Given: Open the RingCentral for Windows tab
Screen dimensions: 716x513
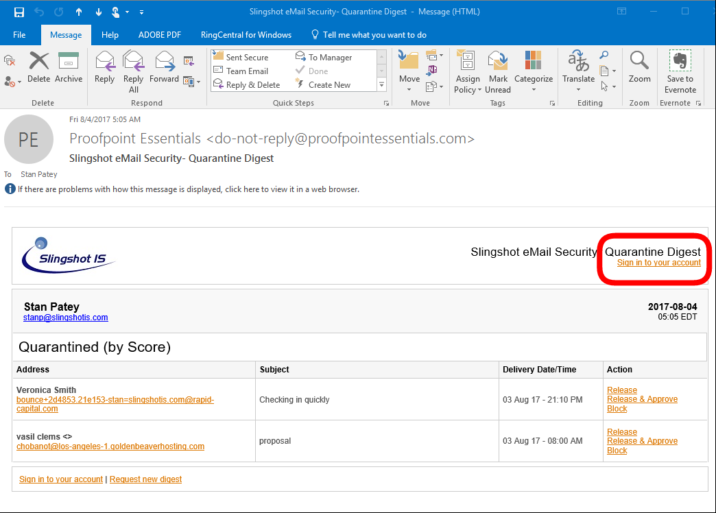Looking at the screenshot, I should pos(246,34).
